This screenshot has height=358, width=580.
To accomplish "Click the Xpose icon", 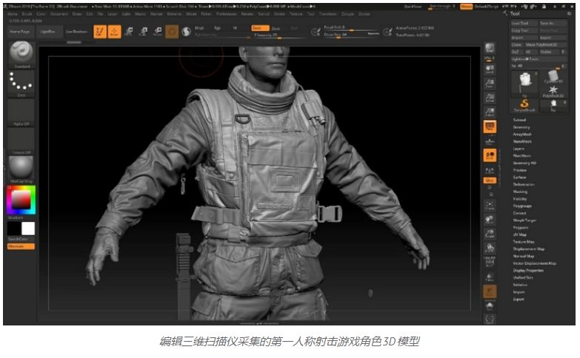I will (490, 320).
